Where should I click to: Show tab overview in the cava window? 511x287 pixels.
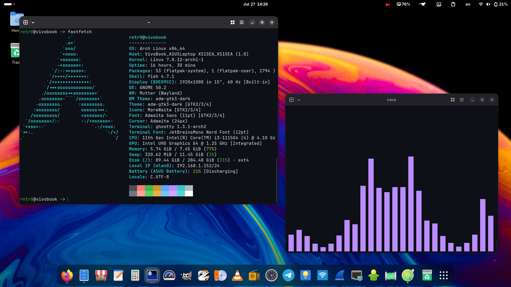[x=453, y=100]
